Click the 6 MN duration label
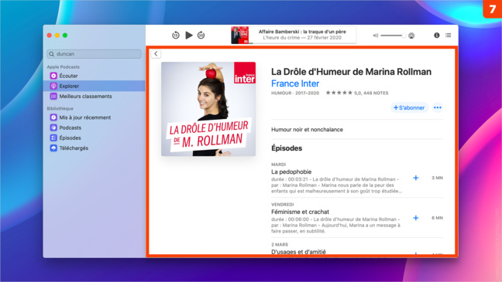The image size is (502, 282). coord(437,218)
